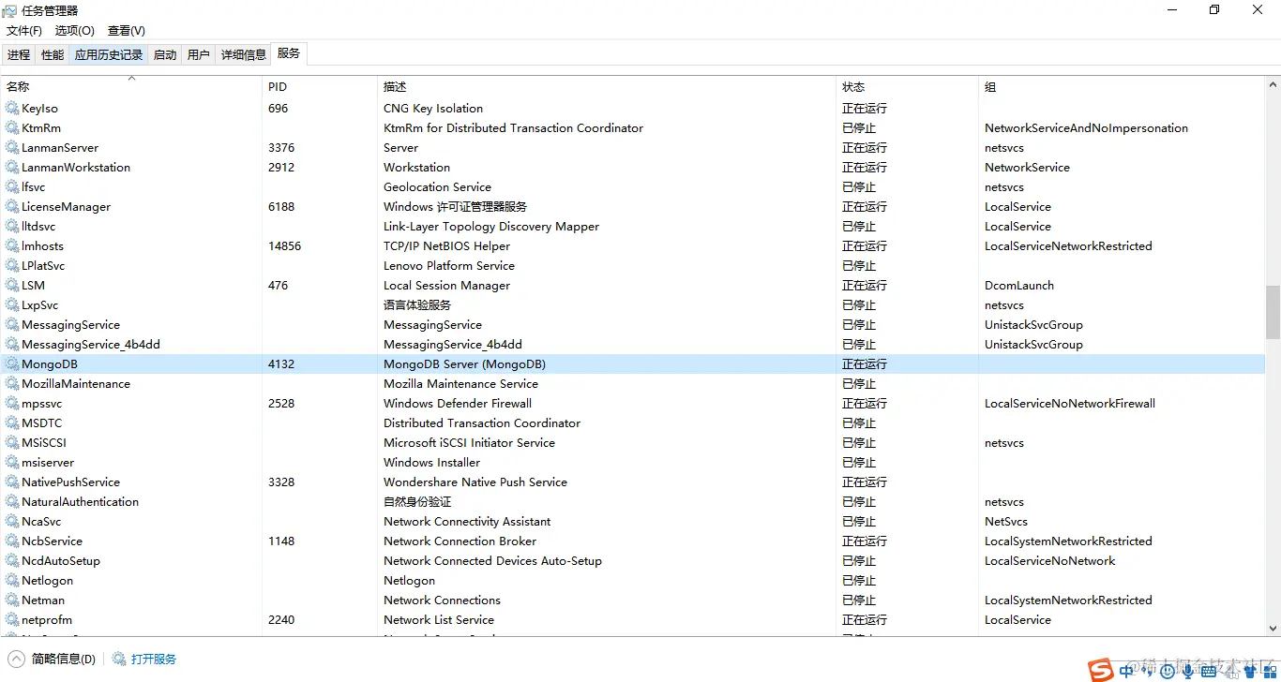
Task: Collapse to 简略信息 fewer details view
Action: (x=53, y=660)
